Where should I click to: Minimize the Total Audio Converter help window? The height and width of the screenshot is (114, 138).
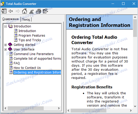113,4
